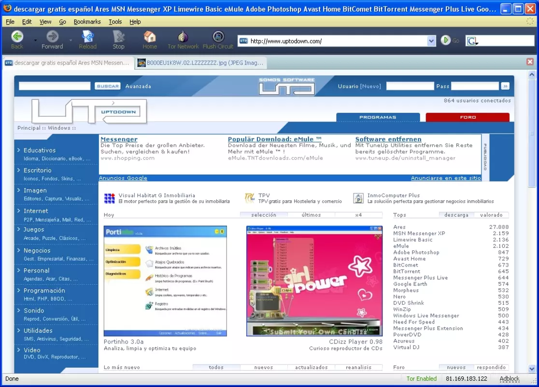
Task: Open the red FORO tab
Action: (468, 117)
